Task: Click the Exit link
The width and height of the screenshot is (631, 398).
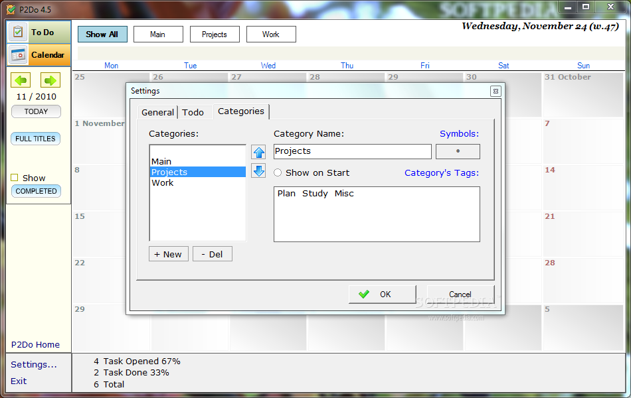Action: point(19,381)
